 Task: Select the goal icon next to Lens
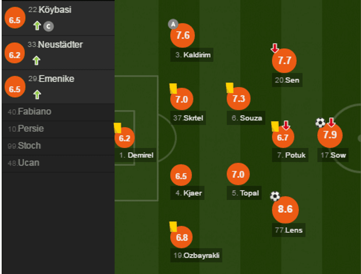[275, 196]
